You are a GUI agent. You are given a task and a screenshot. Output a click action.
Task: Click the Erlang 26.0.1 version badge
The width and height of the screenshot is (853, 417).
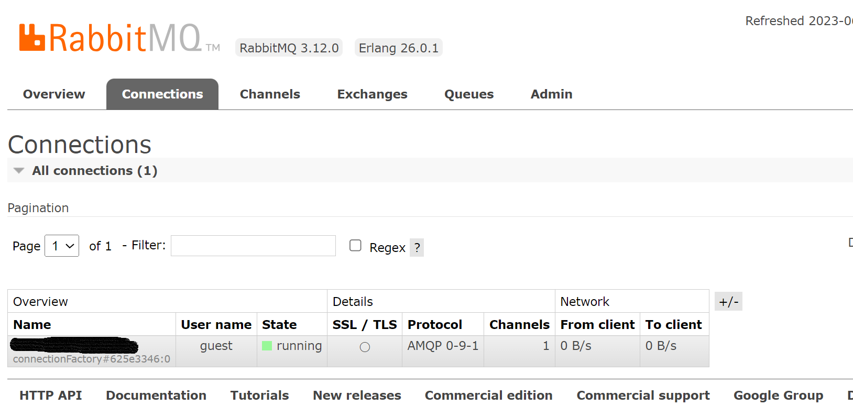point(398,48)
